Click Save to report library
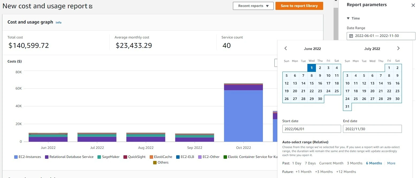The width and height of the screenshot is (419, 178). click(x=299, y=6)
